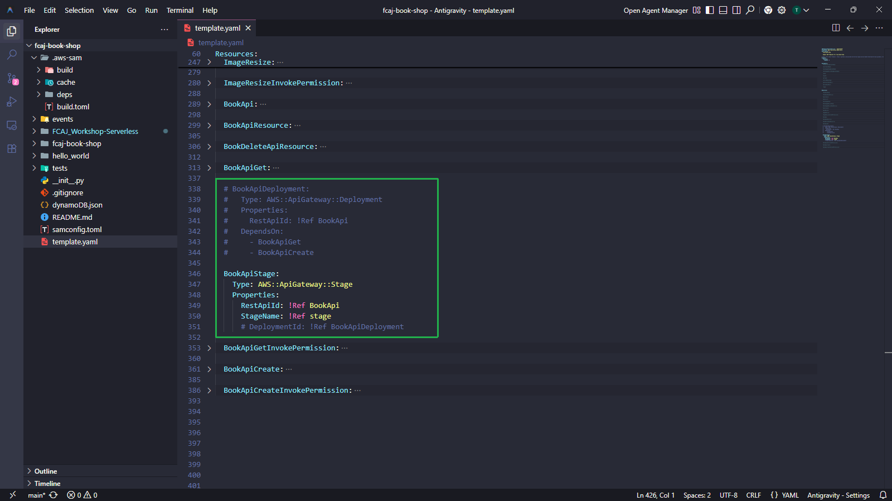The width and height of the screenshot is (892, 501).
Task: Click the Customize Layout icon in the title bar
Action: pyautogui.click(x=696, y=10)
